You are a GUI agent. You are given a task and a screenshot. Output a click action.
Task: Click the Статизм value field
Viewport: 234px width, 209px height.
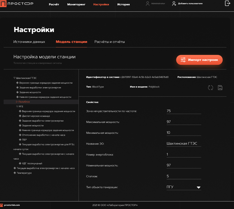pos(184,176)
